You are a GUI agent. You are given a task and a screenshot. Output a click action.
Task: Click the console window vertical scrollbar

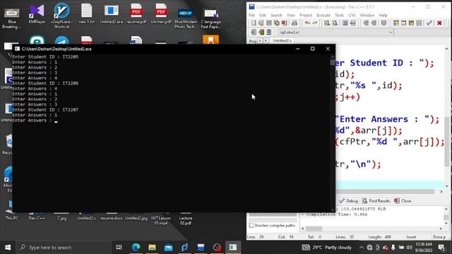click(x=333, y=133)
